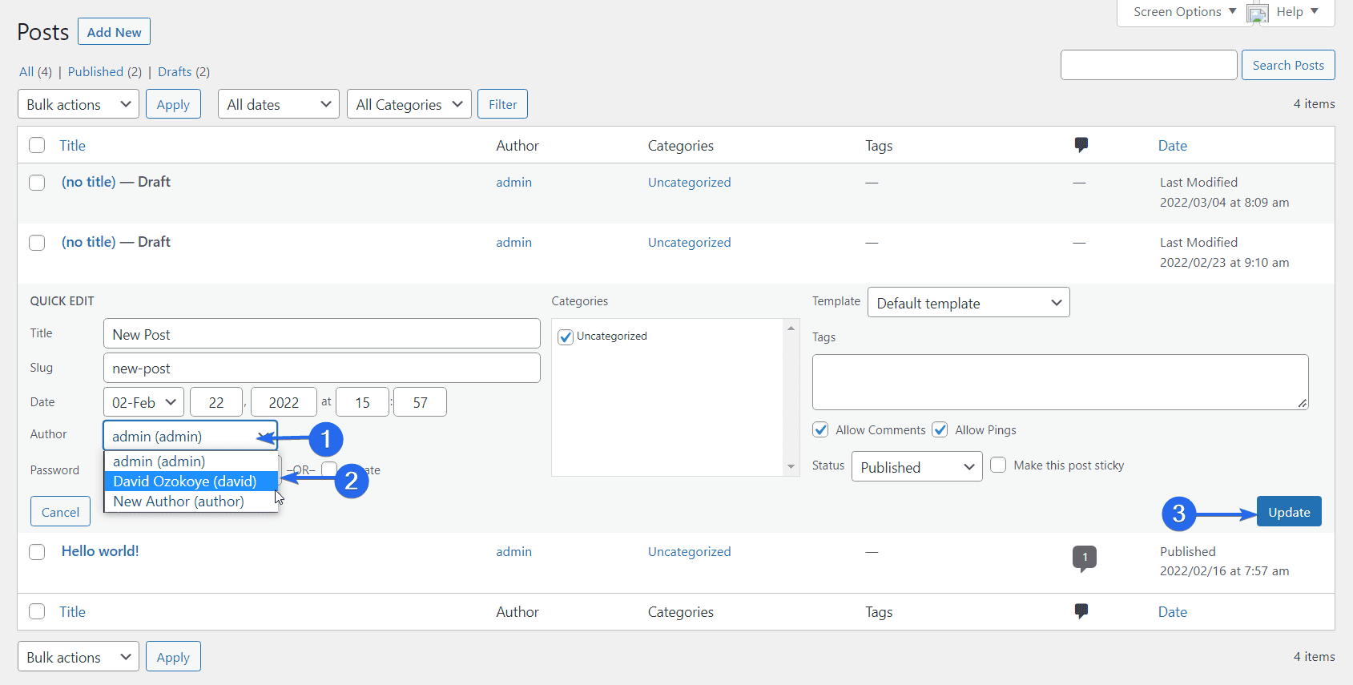Viewport: 1353px width, 685px height.
Task: Click the Slug field containing new-post
Action: coord(322,368)
